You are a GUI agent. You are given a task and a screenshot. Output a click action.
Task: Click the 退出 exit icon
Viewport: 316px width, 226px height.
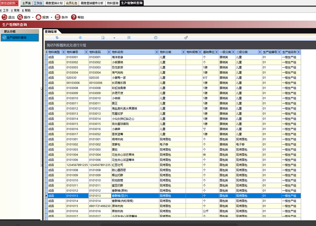coord(4,17)
